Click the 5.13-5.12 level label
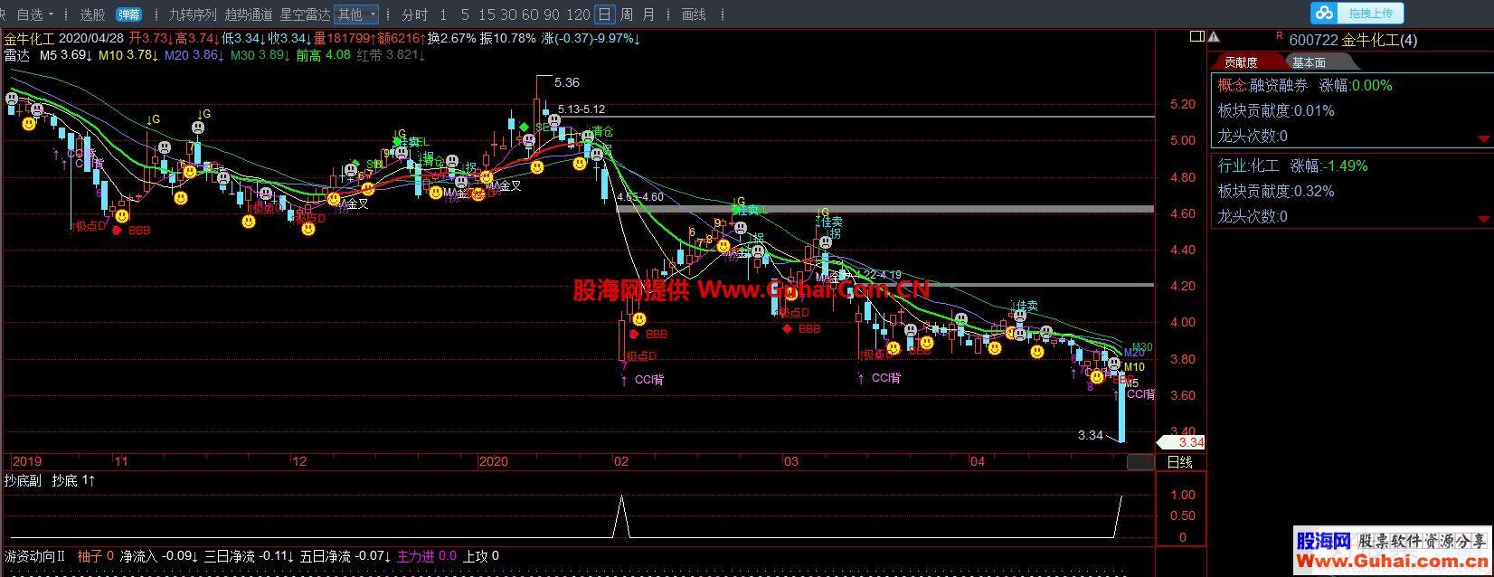 point(582,109)
